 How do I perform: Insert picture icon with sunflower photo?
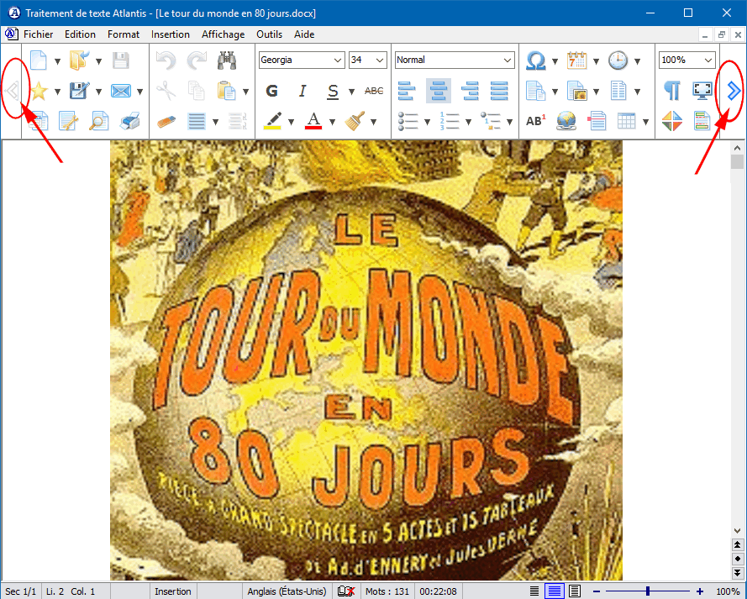click(576, 91)
